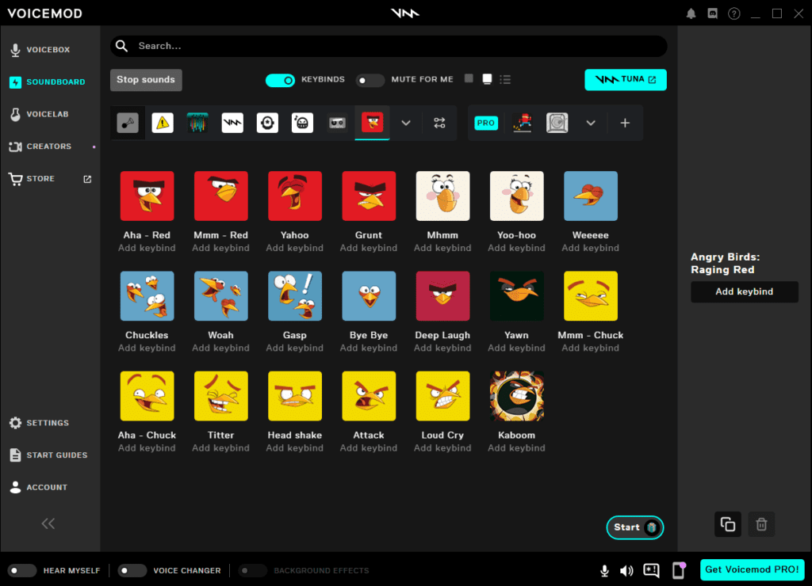This screenshot has height=586, width=812.
Task: Go to Soundboard in the sidebar
Action: (50, 82)
